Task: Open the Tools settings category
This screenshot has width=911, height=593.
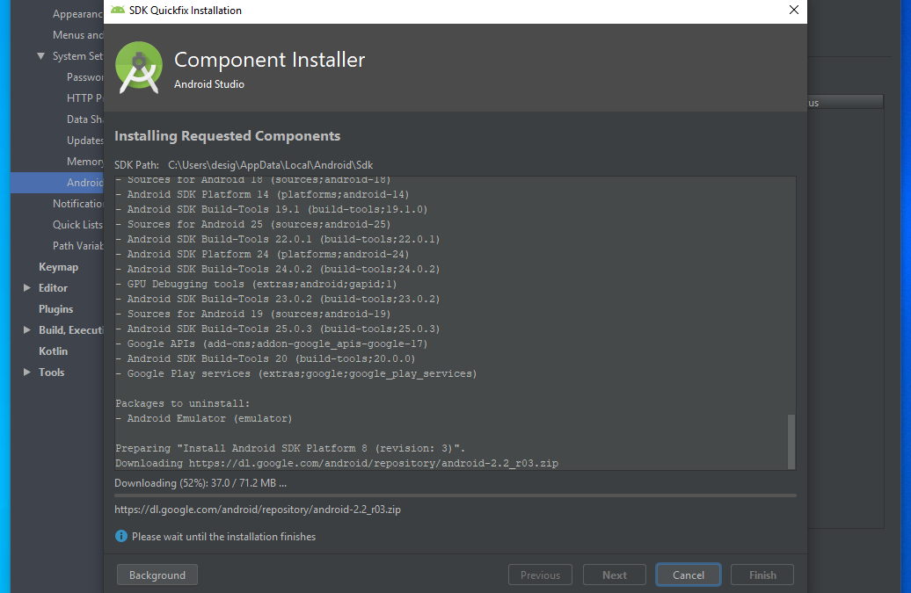Action: click(51, 372)
